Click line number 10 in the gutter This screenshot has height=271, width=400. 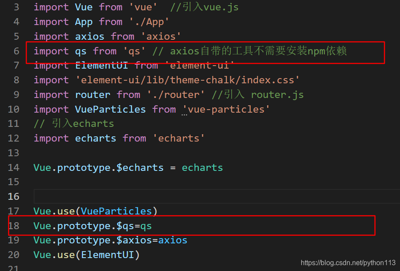tap(13, 109)
